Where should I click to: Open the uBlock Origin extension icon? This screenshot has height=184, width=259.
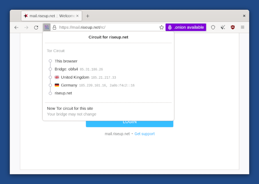tap(233, 27)
